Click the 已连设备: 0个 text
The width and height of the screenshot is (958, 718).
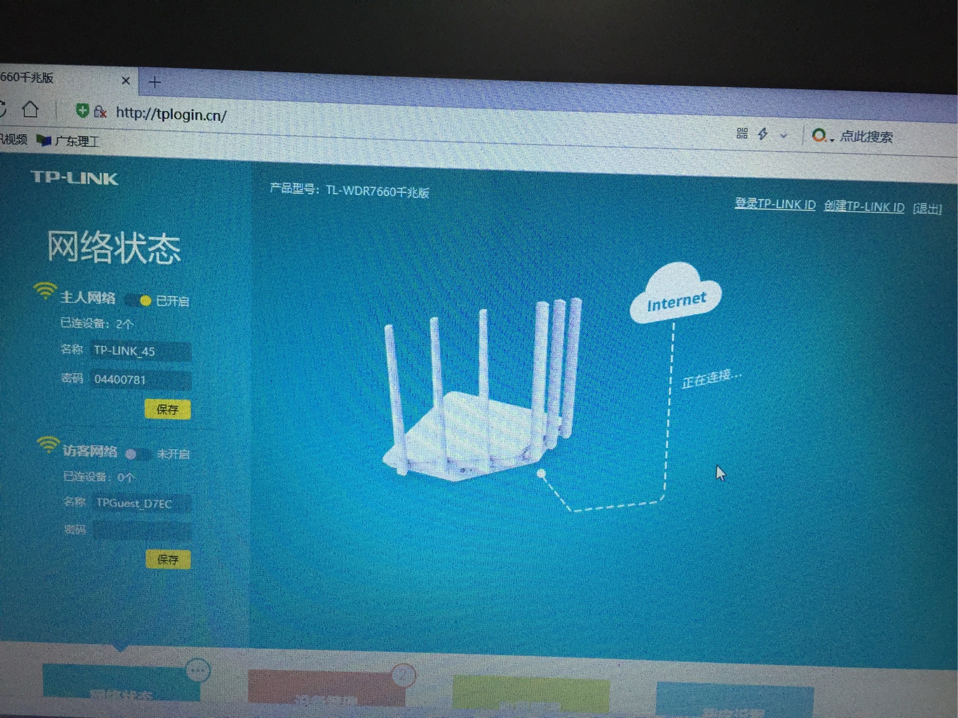[x=99, y=477]
